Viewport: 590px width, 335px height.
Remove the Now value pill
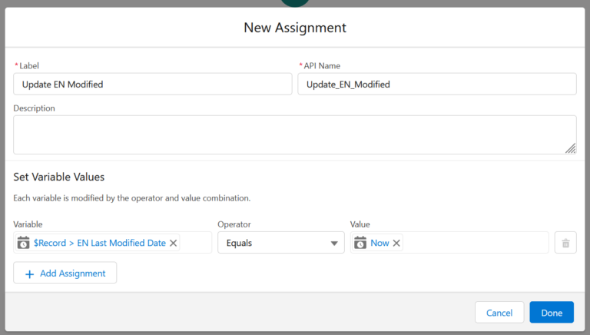(396, 243)
